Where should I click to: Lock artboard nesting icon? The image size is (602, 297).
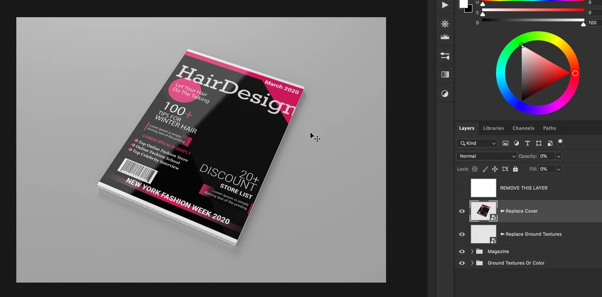(x=505, y=169)
